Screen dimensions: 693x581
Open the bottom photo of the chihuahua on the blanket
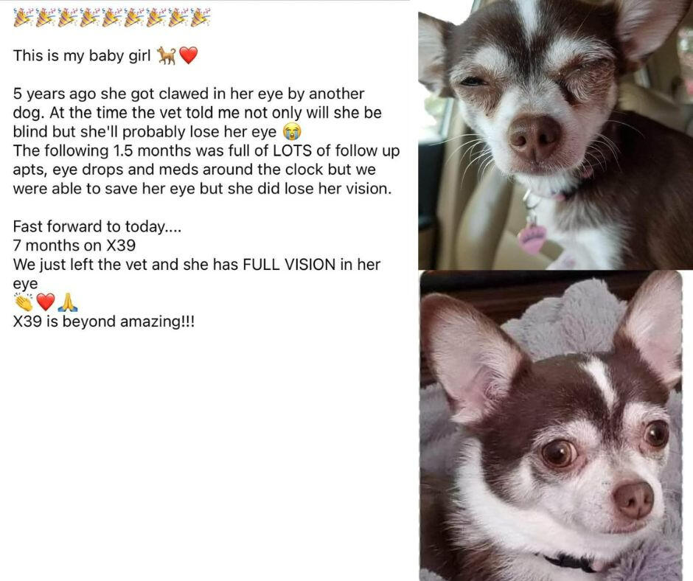click(551, 426)
